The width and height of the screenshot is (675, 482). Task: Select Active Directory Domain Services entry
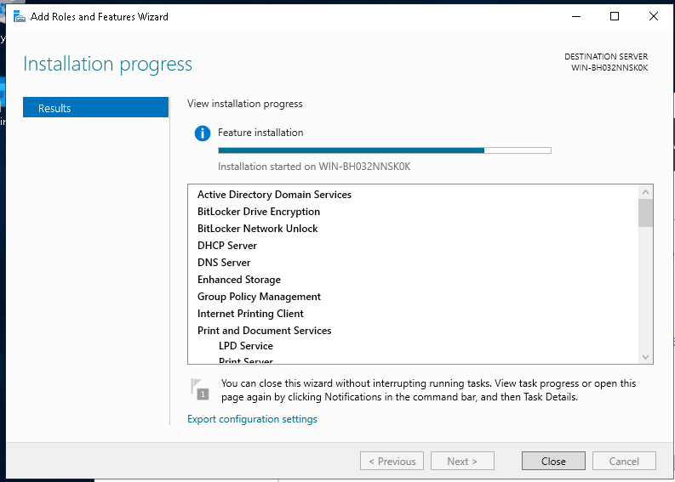274,195
